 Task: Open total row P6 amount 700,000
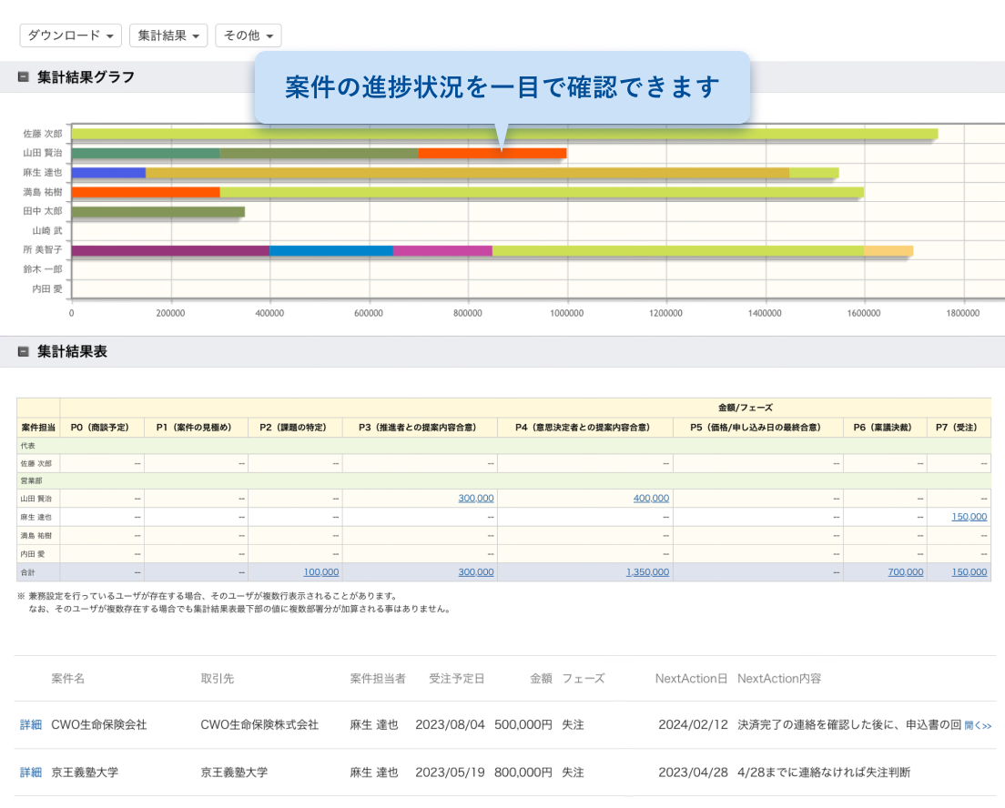[905, 572]
